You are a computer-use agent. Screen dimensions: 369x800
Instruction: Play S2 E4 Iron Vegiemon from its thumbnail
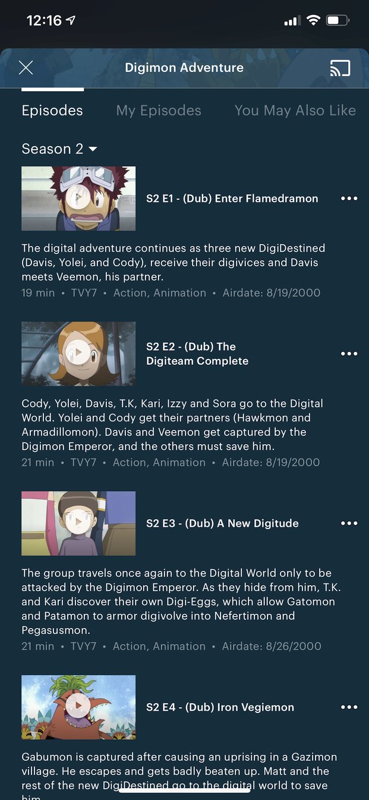(x=78, y=708)
